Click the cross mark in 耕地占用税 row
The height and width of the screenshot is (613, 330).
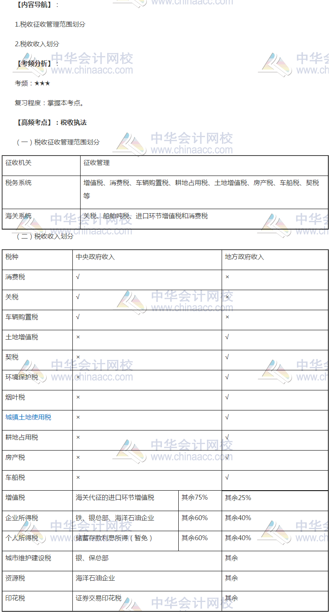pos(78,437)
